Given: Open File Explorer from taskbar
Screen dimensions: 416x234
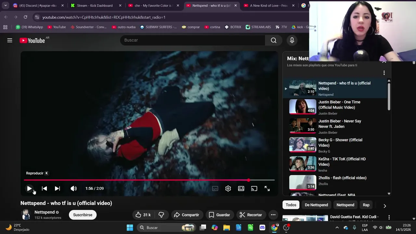Looking at the screenshot, I should [227, 227].
